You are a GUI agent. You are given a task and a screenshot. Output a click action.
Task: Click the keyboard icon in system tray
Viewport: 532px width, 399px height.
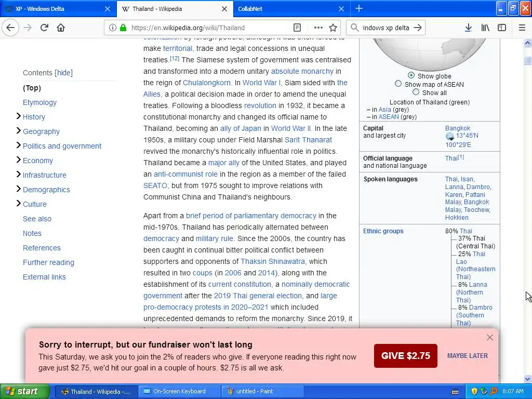(x=455, y=392)
